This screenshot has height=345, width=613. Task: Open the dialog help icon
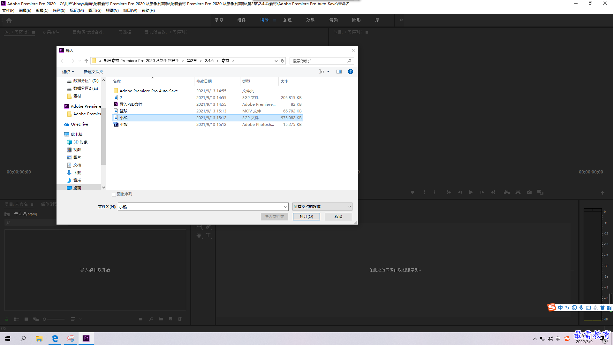351,72
